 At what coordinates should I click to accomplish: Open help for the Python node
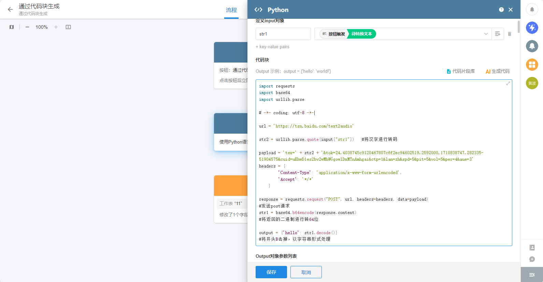pos(501,10)
